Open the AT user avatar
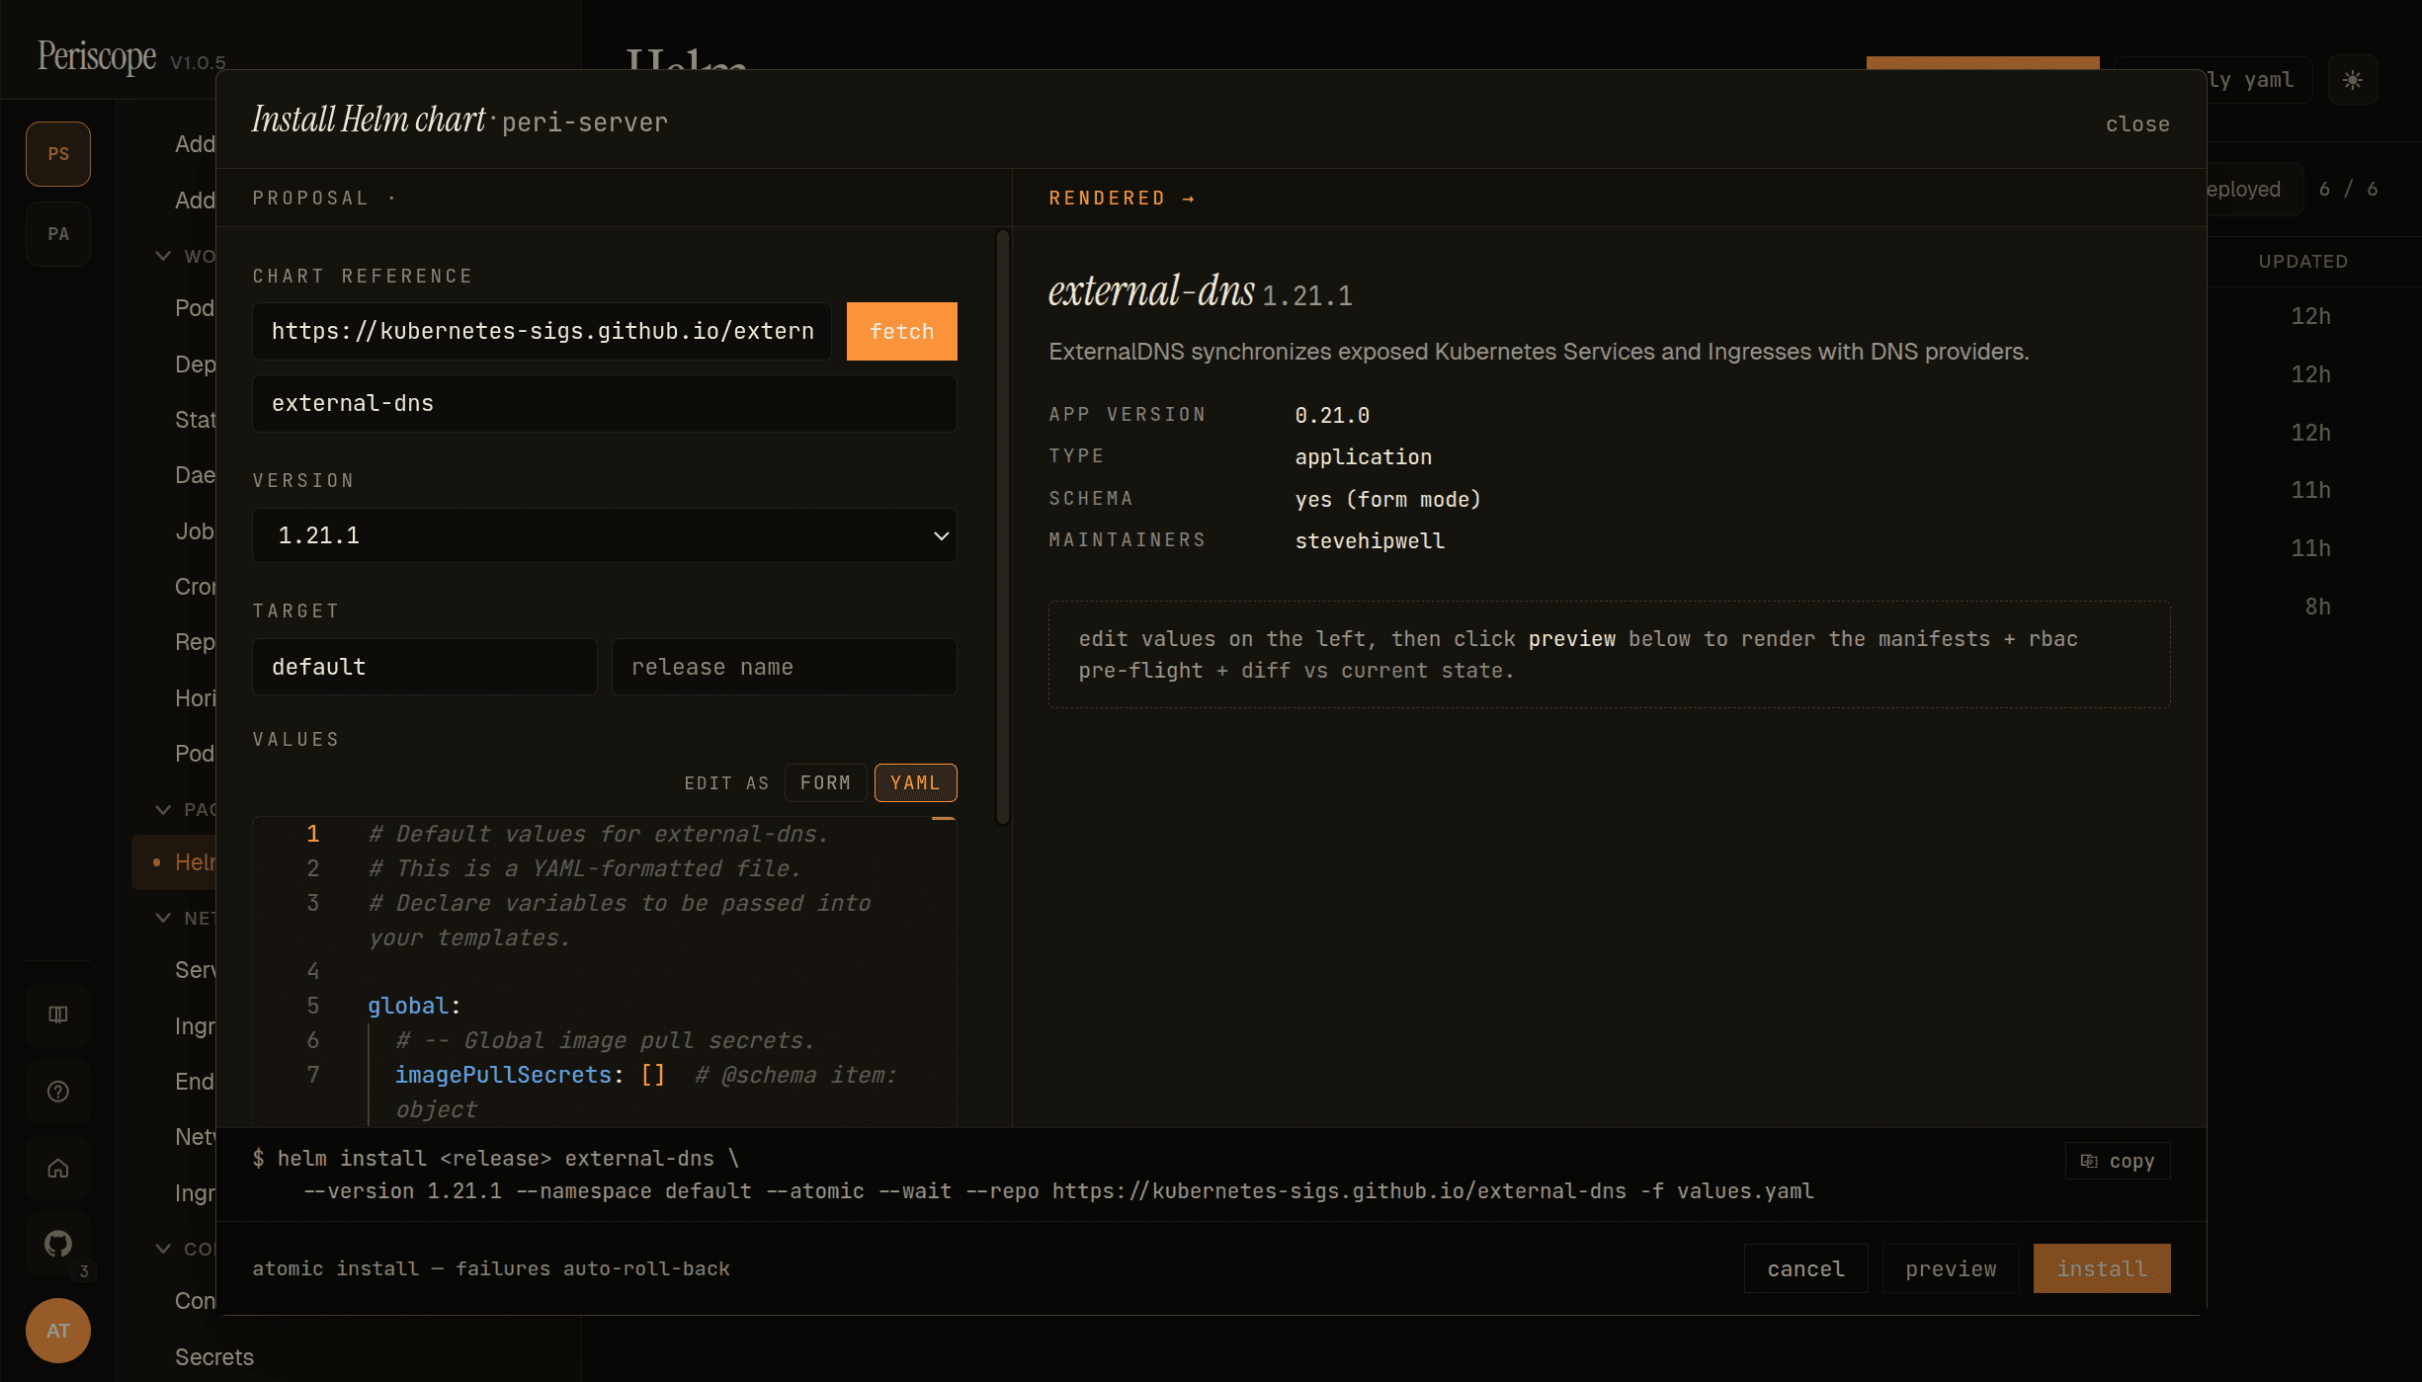This screenshot has width=2422, height=1382. pyautogui.click(x=58, y=1331)
